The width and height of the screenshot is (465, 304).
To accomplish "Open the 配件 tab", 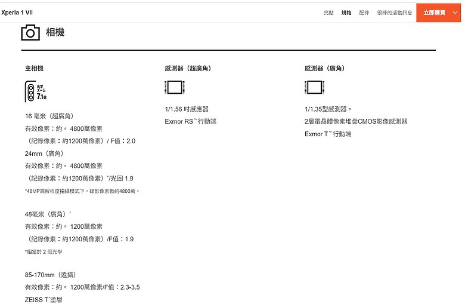I will 364,13.
